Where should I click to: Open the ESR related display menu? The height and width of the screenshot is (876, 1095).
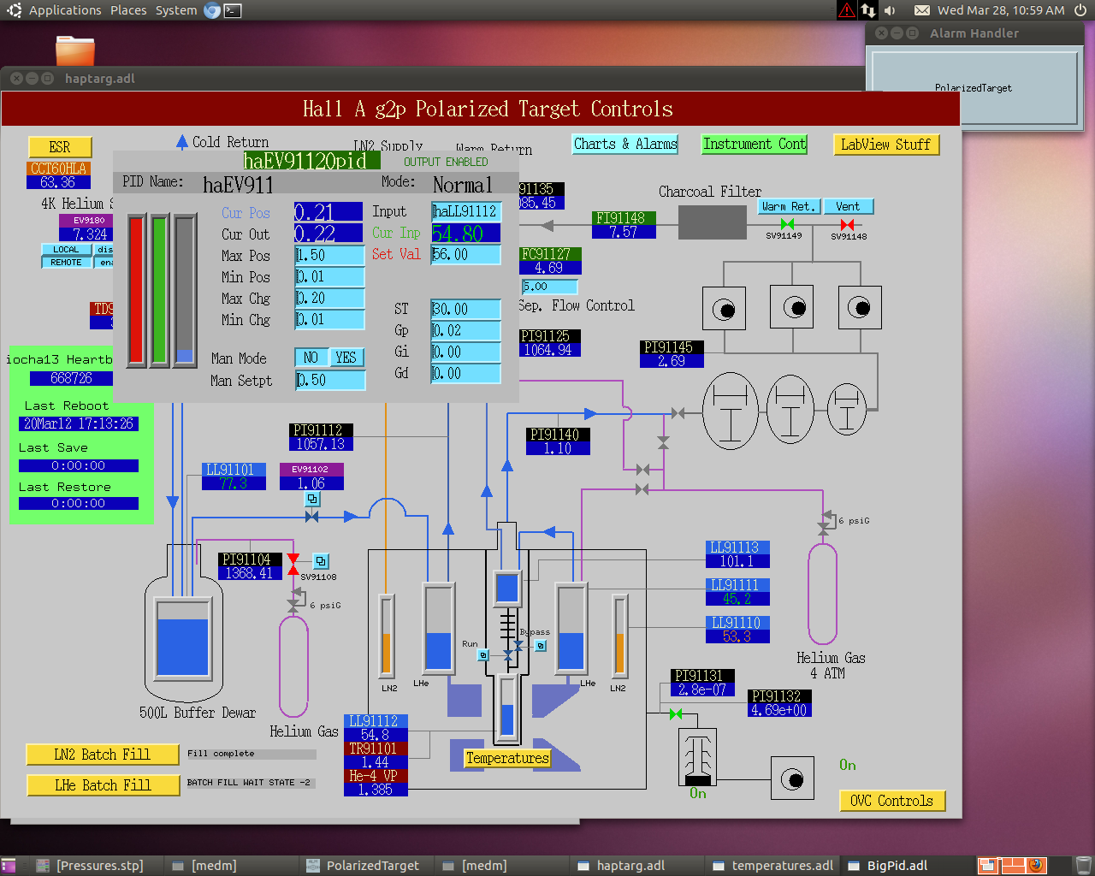(x=60, y=147)
